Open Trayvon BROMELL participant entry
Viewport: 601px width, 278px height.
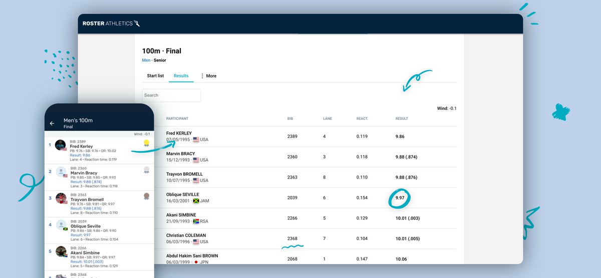tap(184, 174)
